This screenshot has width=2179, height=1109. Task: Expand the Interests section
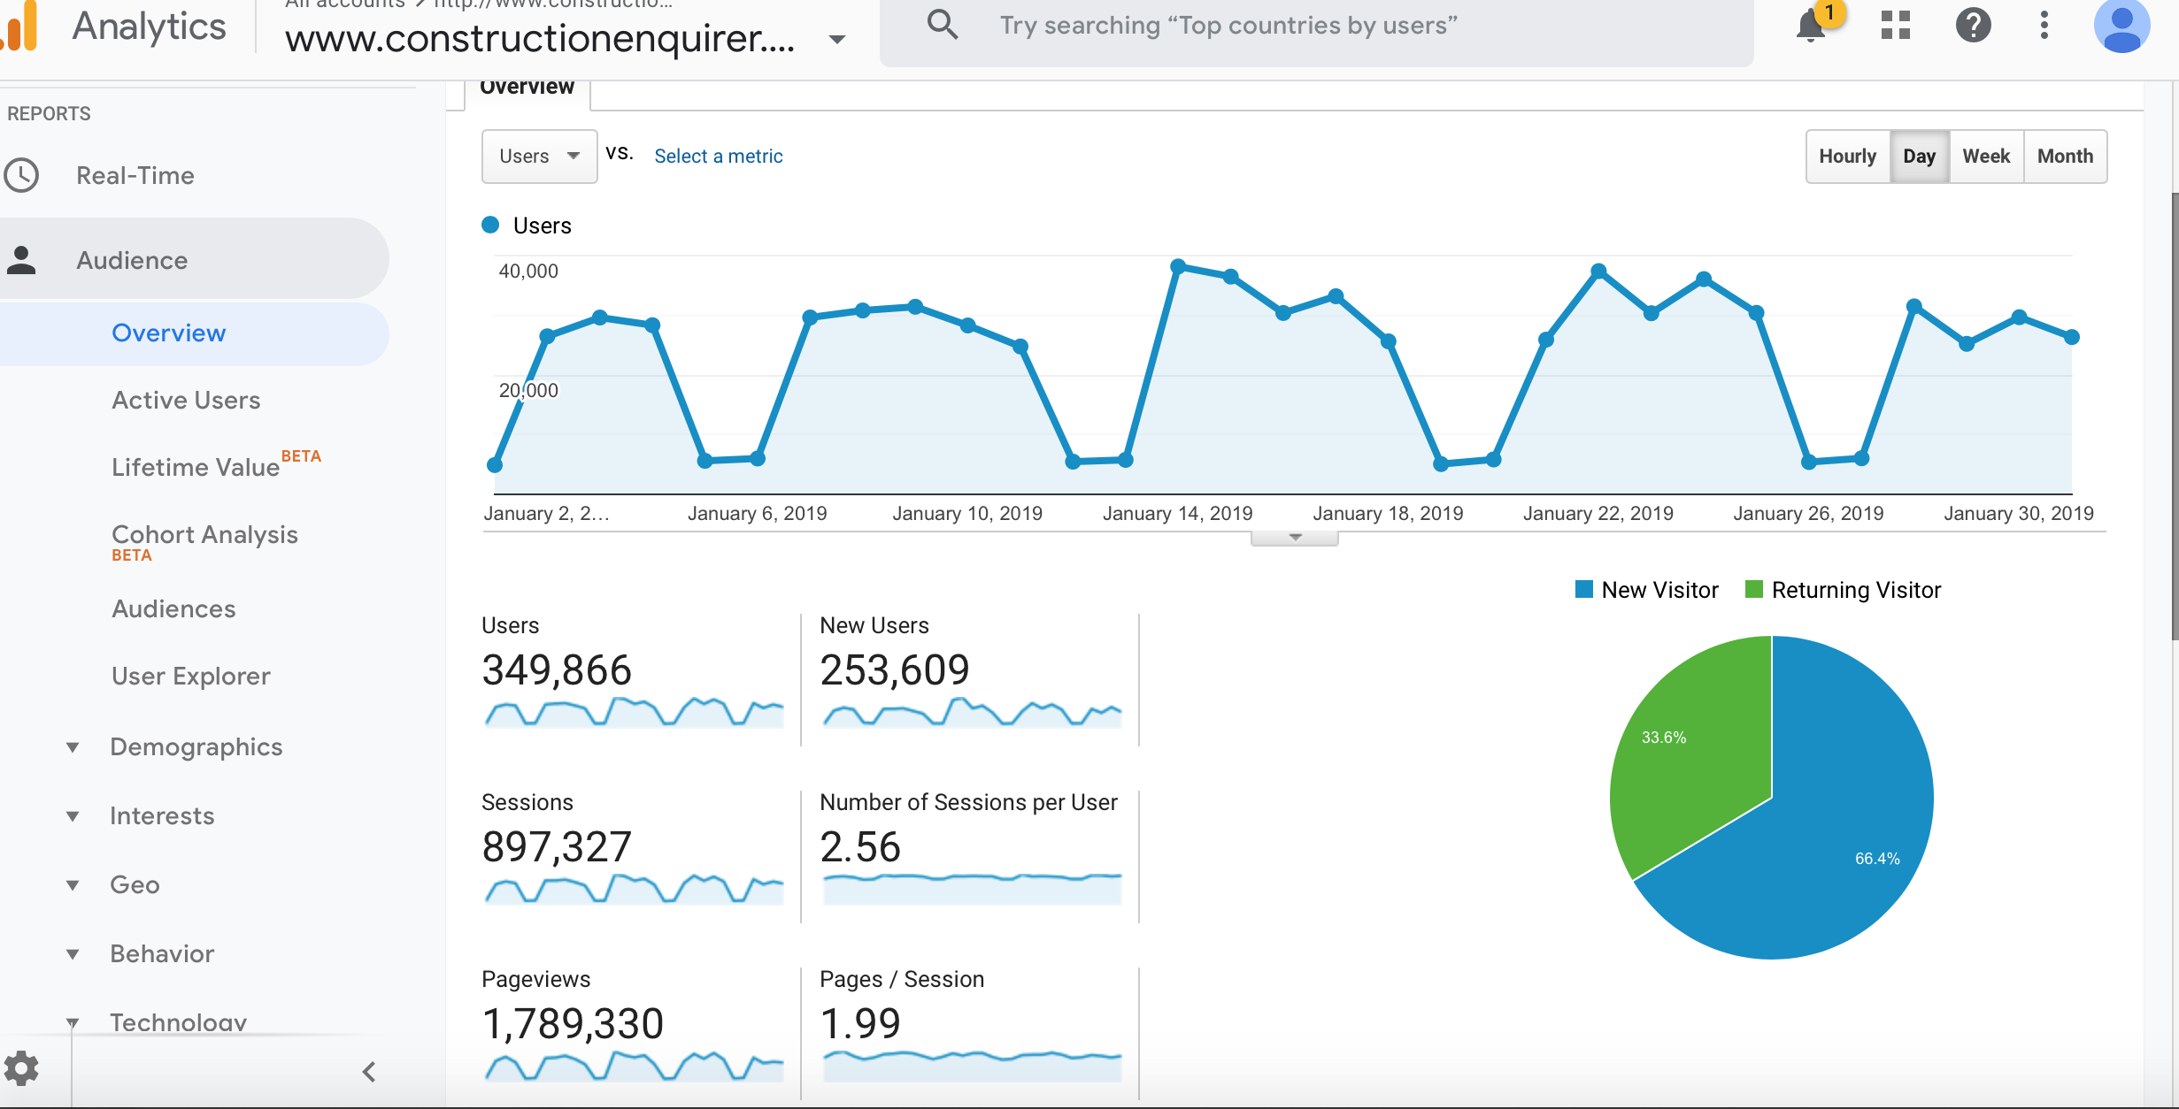[73, 816]
